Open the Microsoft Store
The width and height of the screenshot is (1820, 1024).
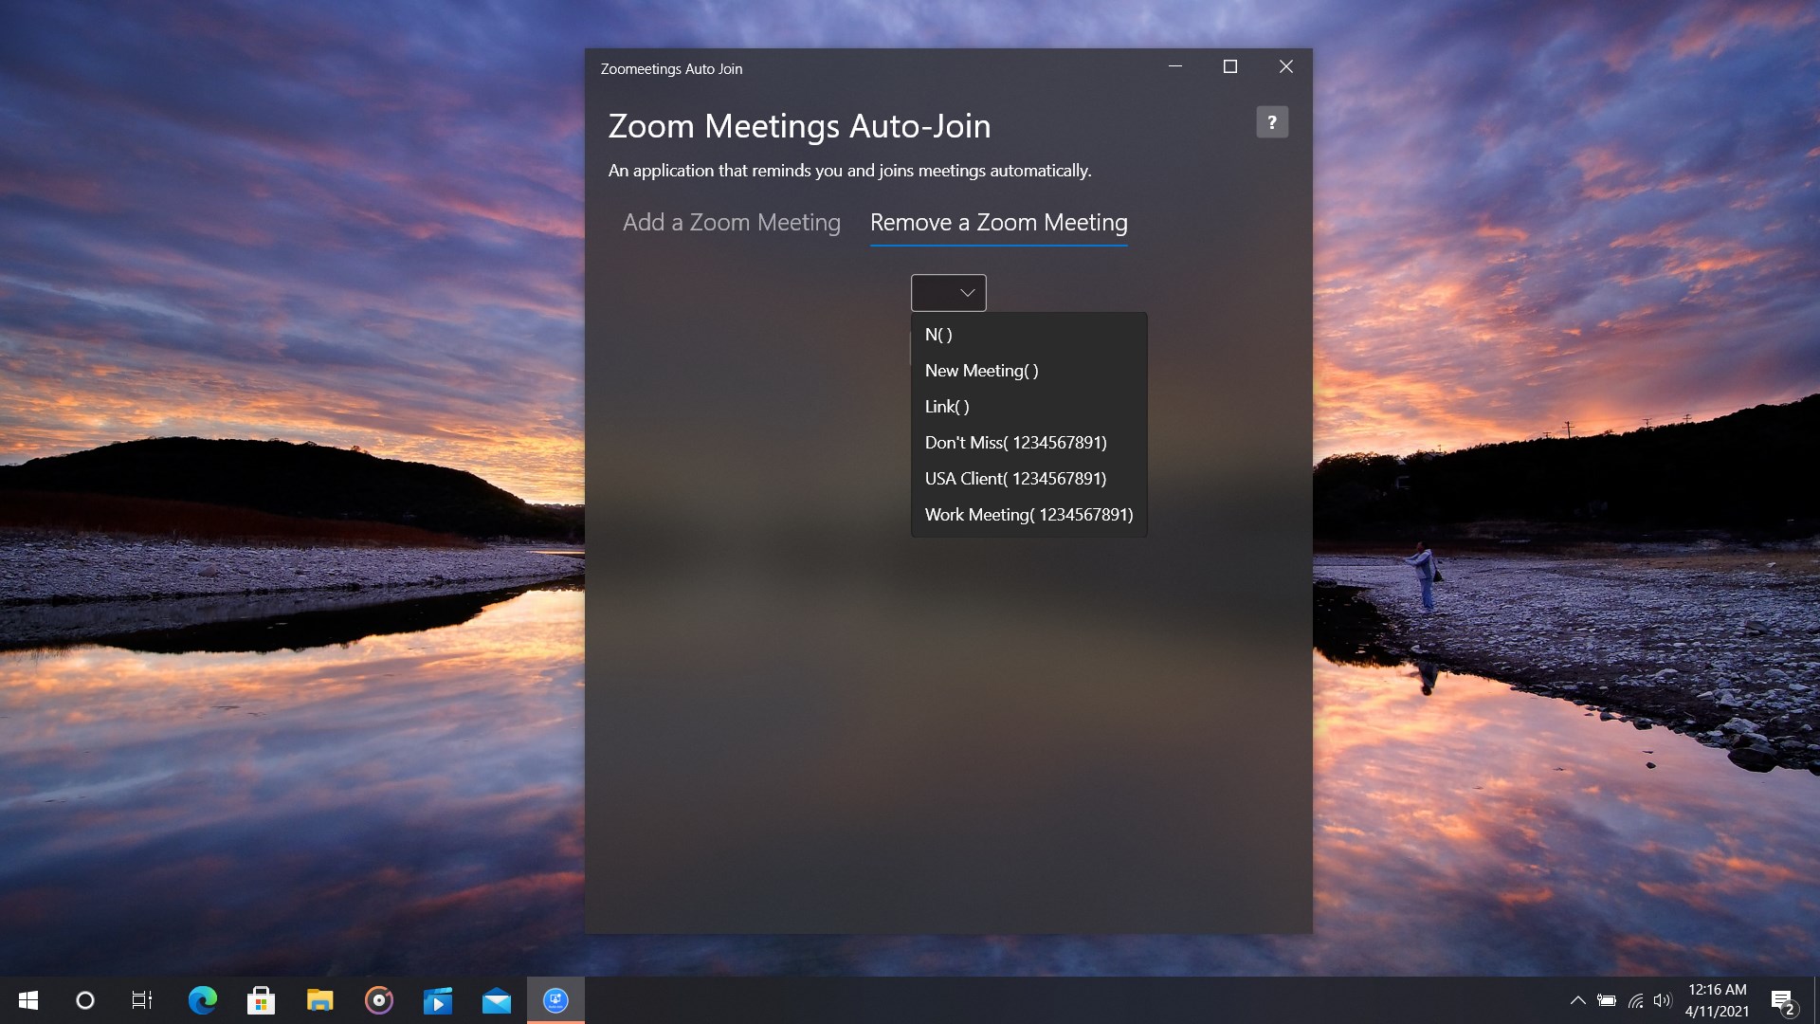tap(262, 1000)
